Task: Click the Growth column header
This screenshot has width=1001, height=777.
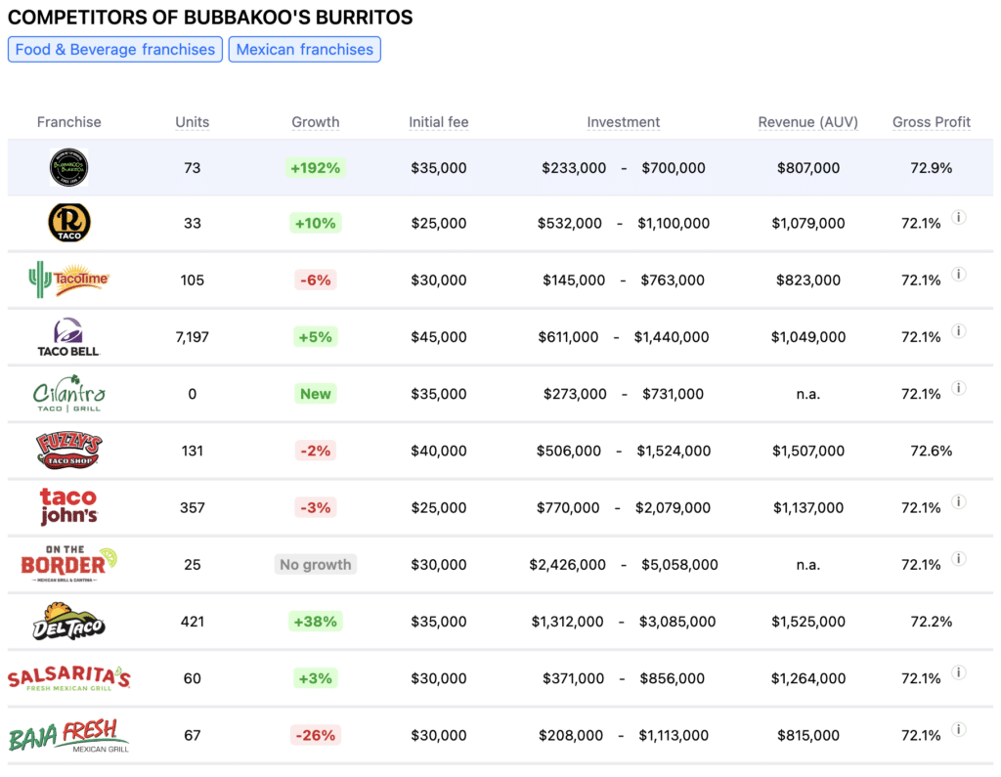Action: (x=316, y=122)
